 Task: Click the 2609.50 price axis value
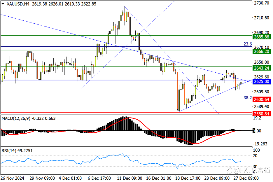pos(262,92)
